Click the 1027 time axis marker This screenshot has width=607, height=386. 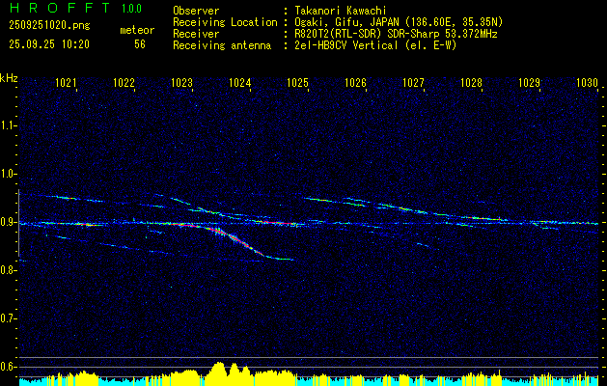[x=413, y=82]
